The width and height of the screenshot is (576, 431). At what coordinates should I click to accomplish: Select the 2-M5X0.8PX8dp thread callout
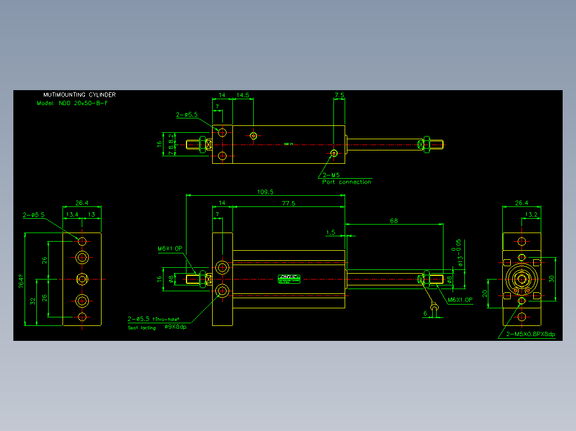(531, 334)
